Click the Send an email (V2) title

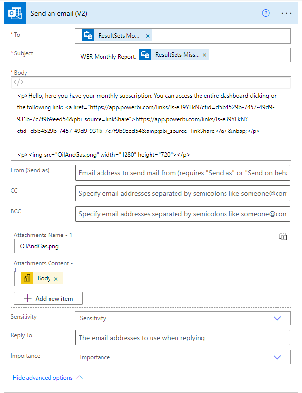pyautogui.click(x=59, y=13)
